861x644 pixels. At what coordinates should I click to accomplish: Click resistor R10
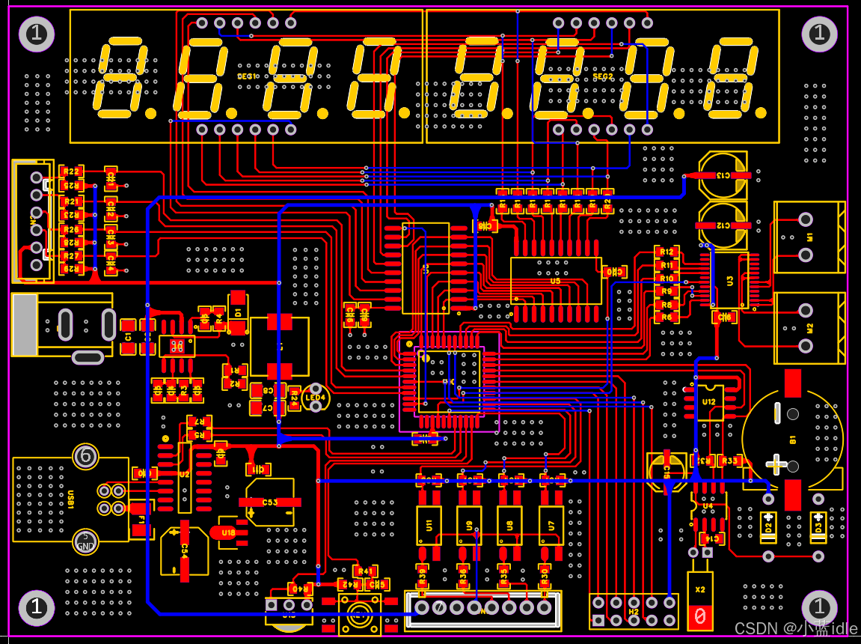667,278
